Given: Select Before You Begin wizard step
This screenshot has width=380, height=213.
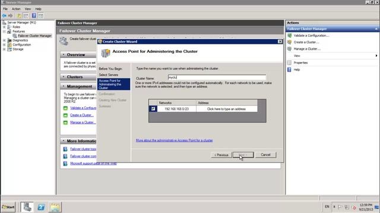Looking at the screenshot, I should 110,69.
